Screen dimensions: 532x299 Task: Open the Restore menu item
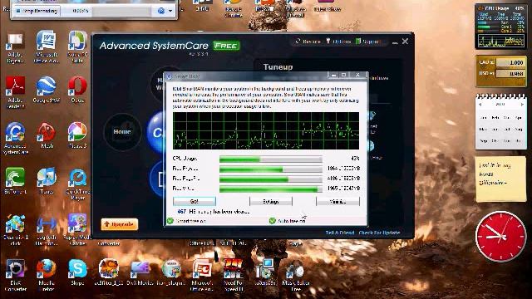[x=308, y=42]
